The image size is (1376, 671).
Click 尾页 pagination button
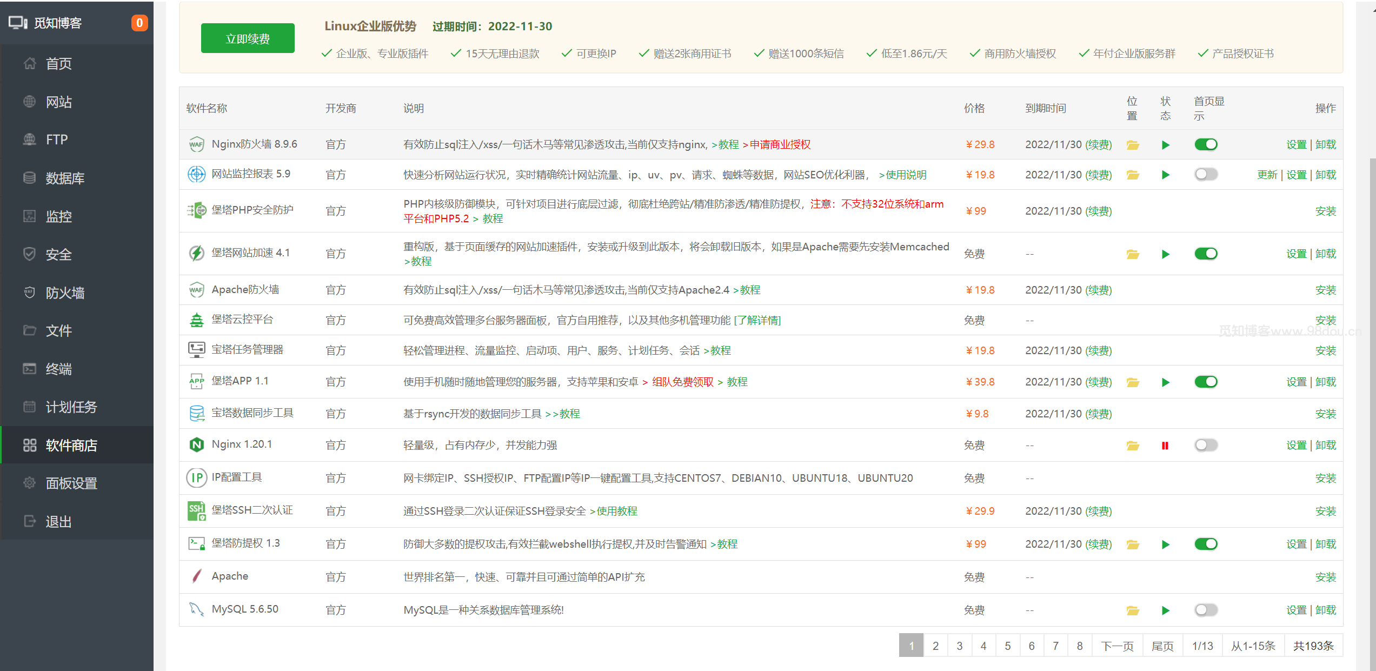tap(1162, 646)
